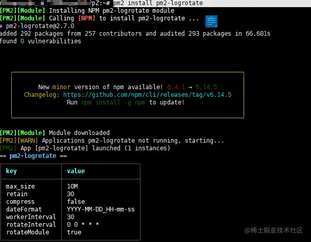Click 'npm install -g npm' update command
The image size is (311, 242).
(113, 102)
